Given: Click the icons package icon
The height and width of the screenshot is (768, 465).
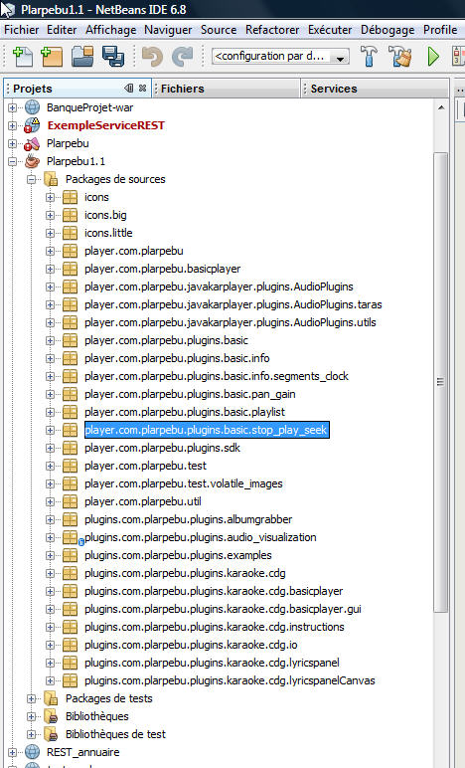Looking at the screenshot, I should click(x=70, y=197).
